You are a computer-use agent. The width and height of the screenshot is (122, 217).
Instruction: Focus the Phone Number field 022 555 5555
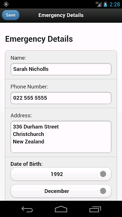coord(61,98)
